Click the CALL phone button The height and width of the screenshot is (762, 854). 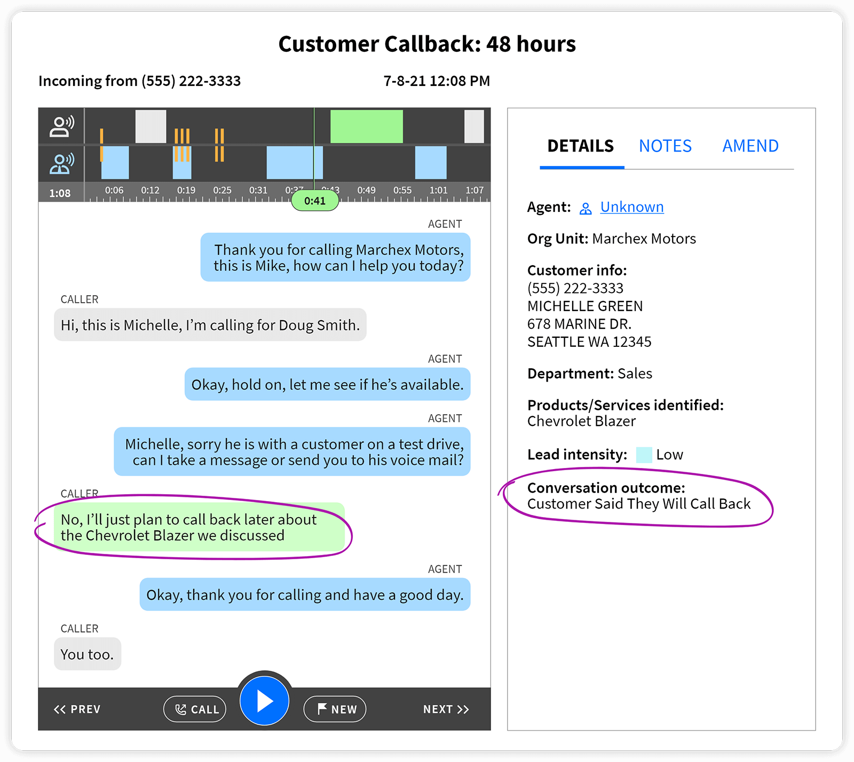click(195, 709)
